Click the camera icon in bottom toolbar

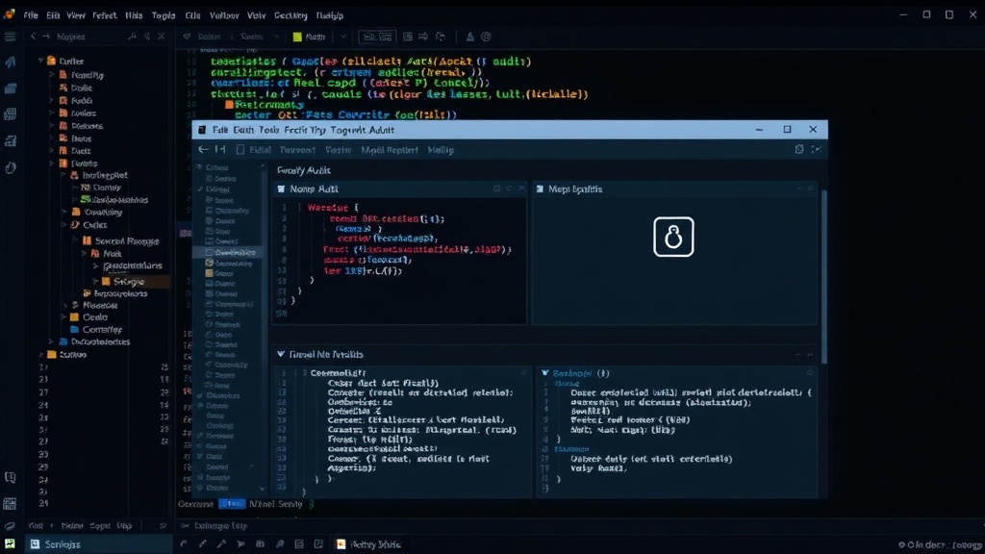[x=260, y=544]
